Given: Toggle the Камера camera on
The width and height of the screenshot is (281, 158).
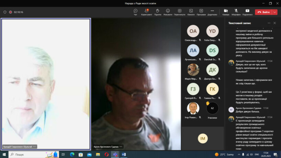Looking at the screenshot, I should (226, 12).
